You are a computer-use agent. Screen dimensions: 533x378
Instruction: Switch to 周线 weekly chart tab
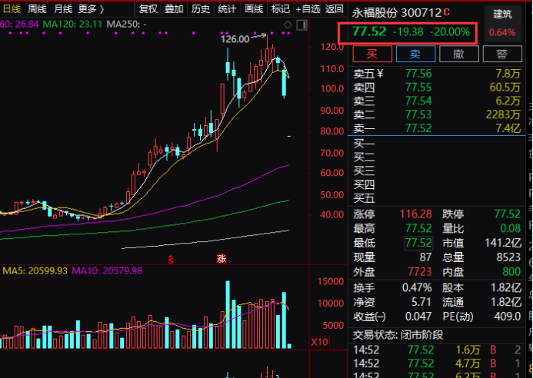37,9
